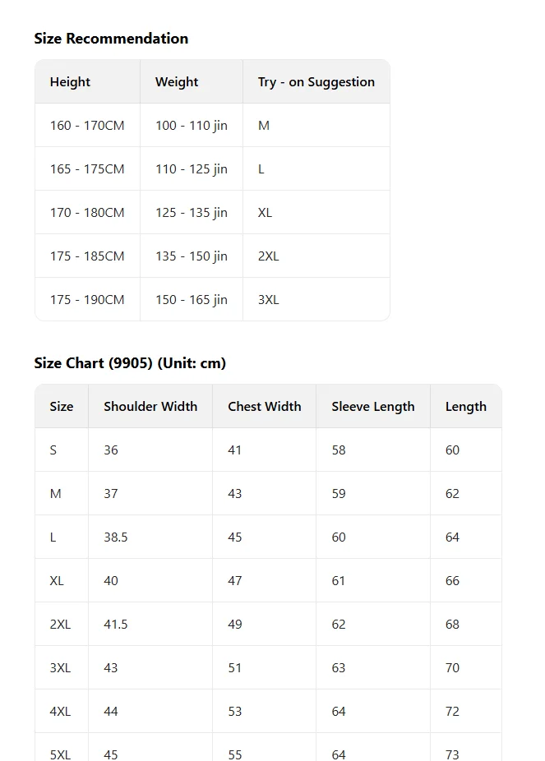Click the 150 - 165 jin cell
This screenshot has height=761, width=545.
[192, 299]
